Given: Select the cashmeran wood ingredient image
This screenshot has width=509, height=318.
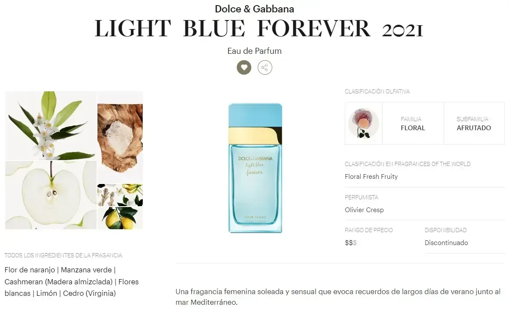Looking at the screenshot, I should pos(120,137).
